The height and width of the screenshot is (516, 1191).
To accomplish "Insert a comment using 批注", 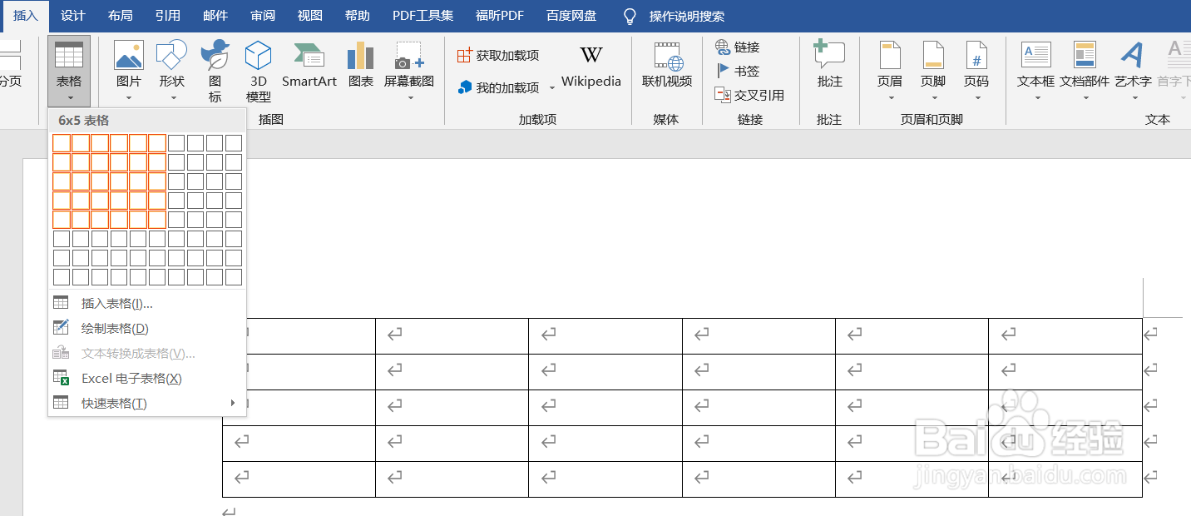I will click(x=828, y=67).
